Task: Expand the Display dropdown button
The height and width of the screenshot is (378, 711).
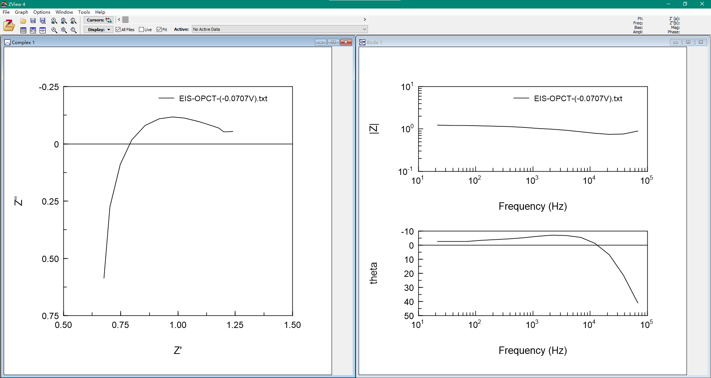Action: click(x=98, y=29)
